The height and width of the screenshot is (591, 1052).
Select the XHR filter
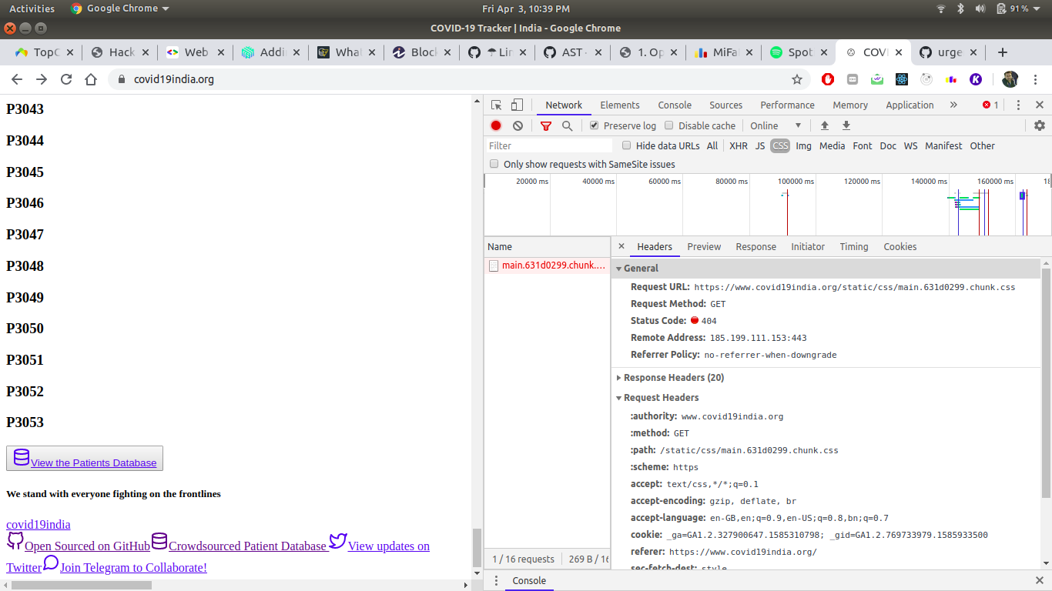point(739,145)
